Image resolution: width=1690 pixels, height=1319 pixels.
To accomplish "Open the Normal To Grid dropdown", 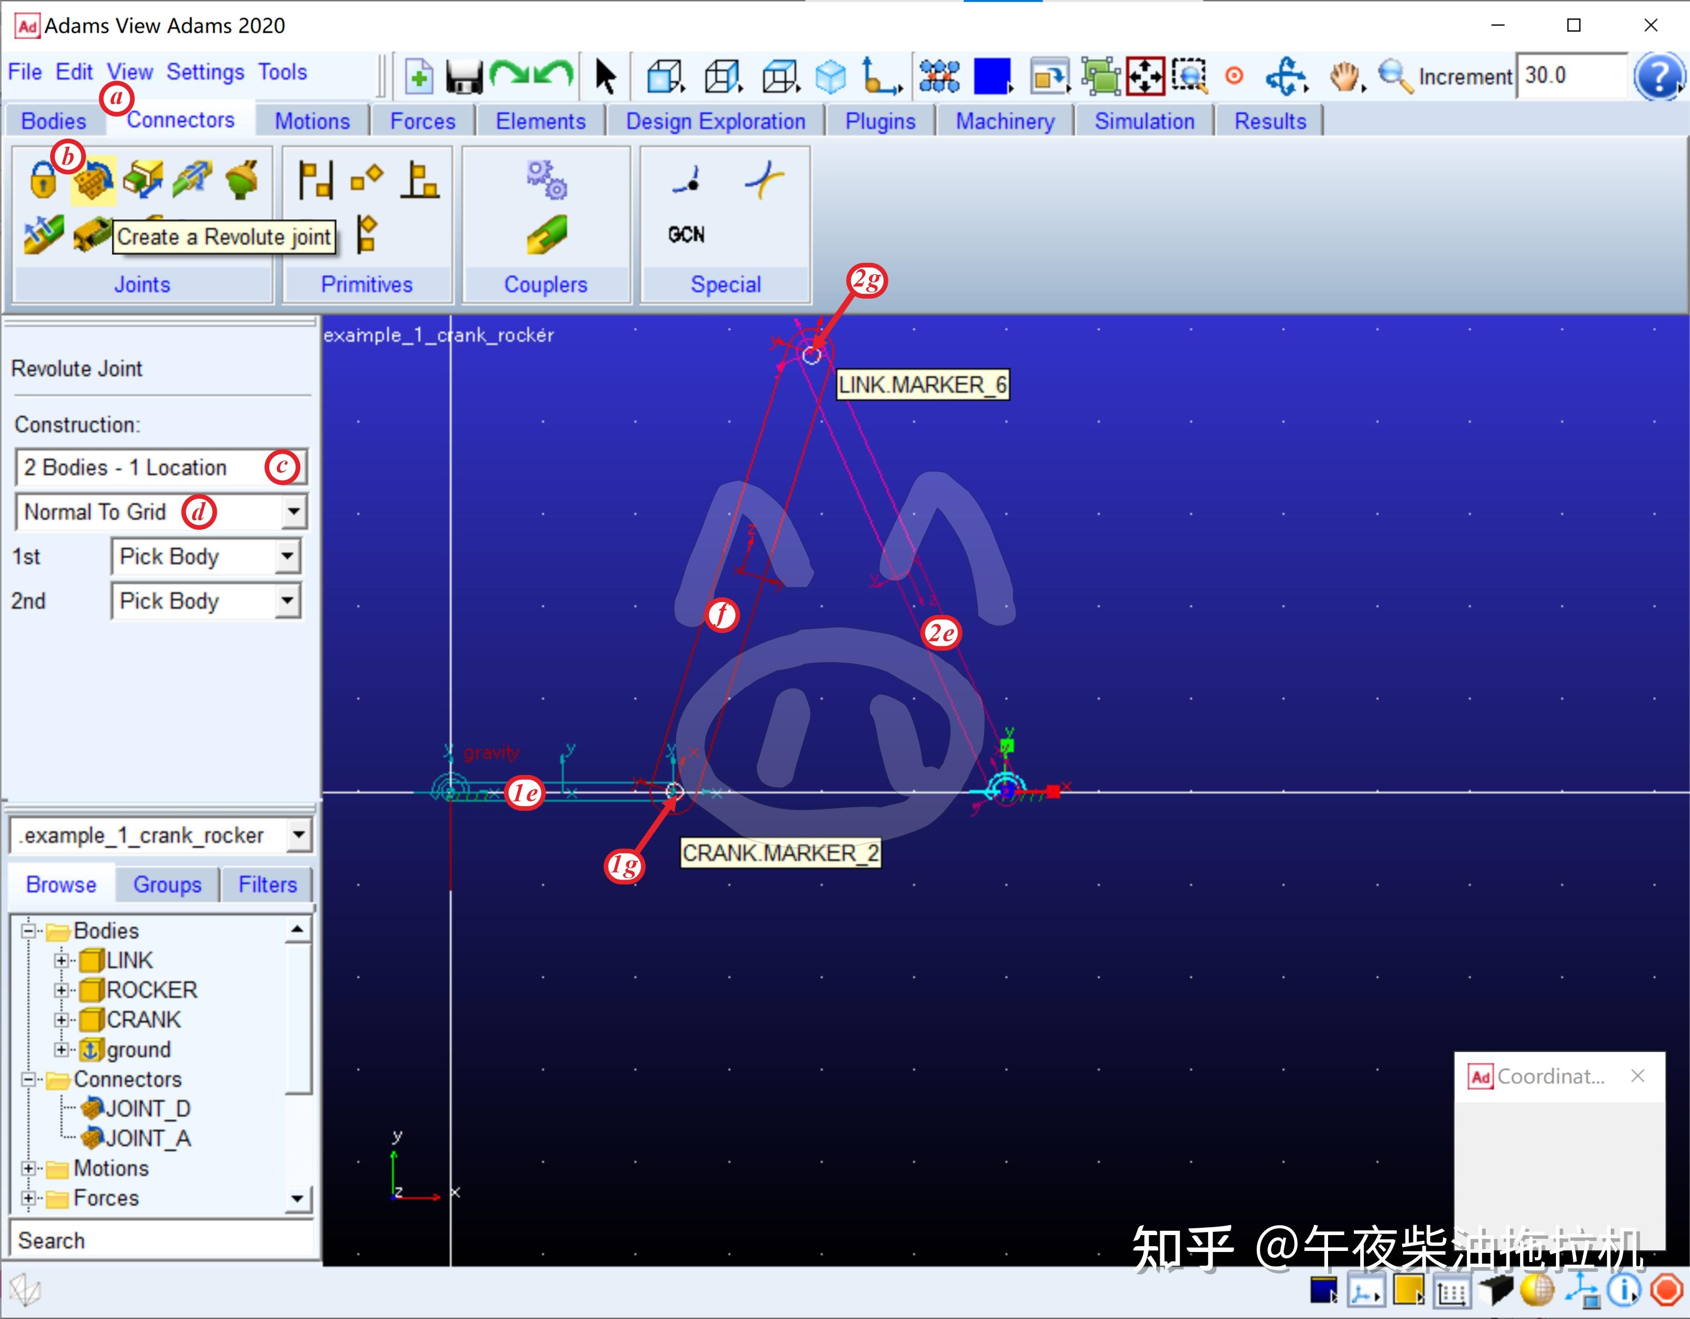I will [x=161, y=511].
